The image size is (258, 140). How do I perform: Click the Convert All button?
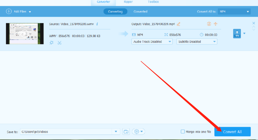pyautogui.click(x=232, y=131)
